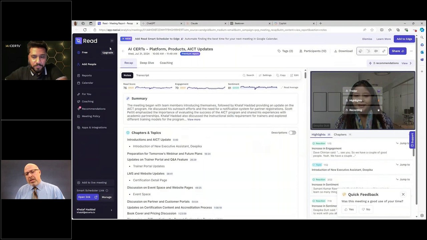Click Add People in sidebar
The width and height of the screenshot is (427, 240).
click(x=89, y=64)
